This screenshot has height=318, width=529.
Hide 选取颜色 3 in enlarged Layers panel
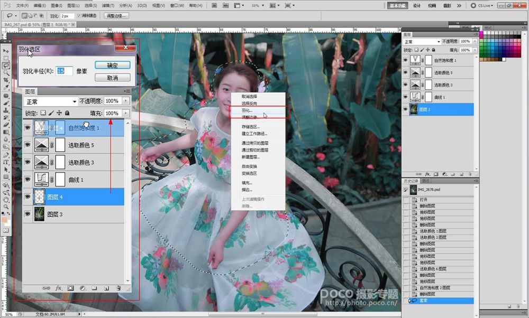coord(28,162)
